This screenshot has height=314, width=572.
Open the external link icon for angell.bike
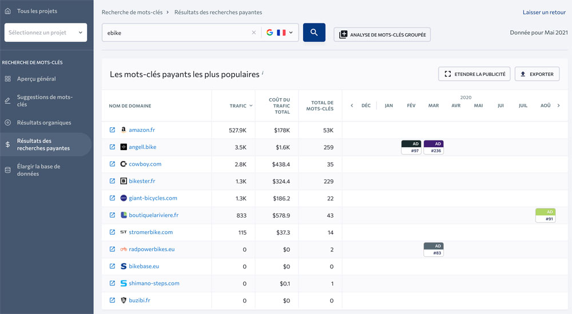coord(112,147)
